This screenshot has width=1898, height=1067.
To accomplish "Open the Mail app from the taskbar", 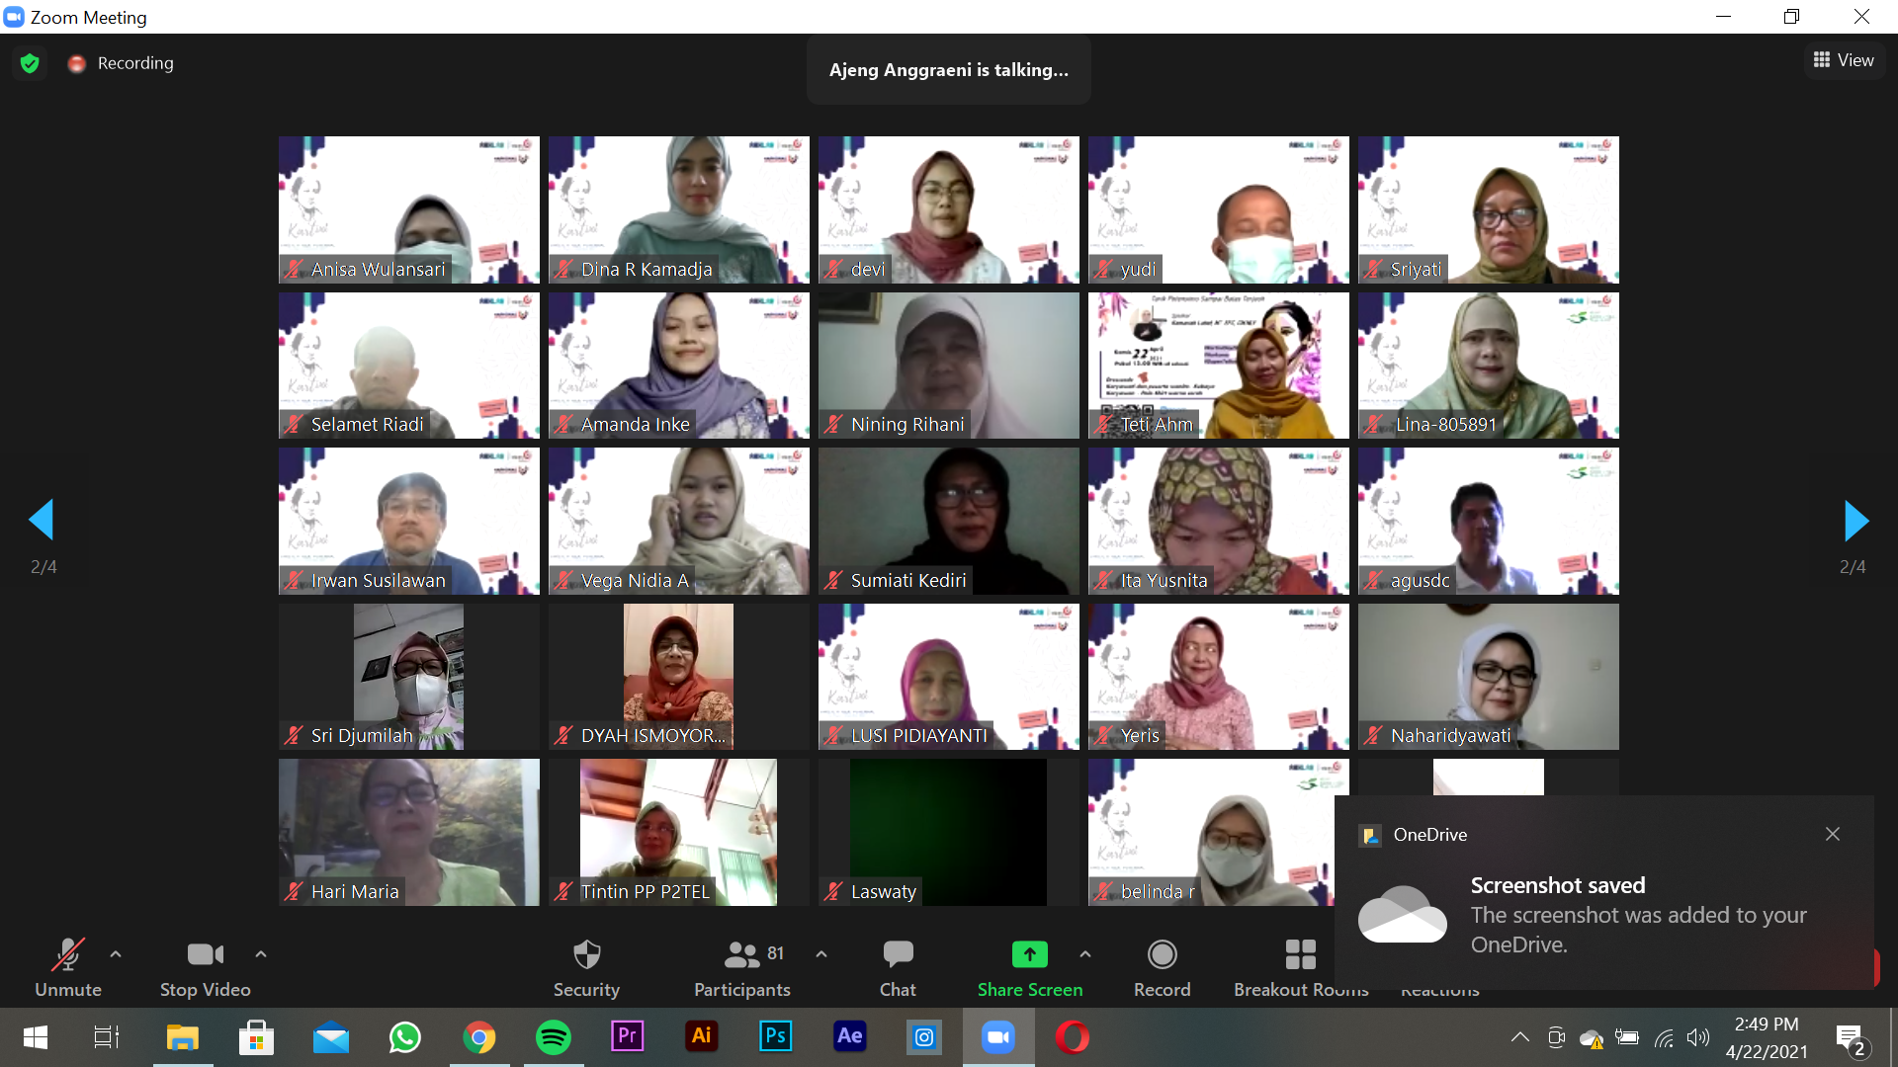I will pyautogui.click(x=331, y=1037).
